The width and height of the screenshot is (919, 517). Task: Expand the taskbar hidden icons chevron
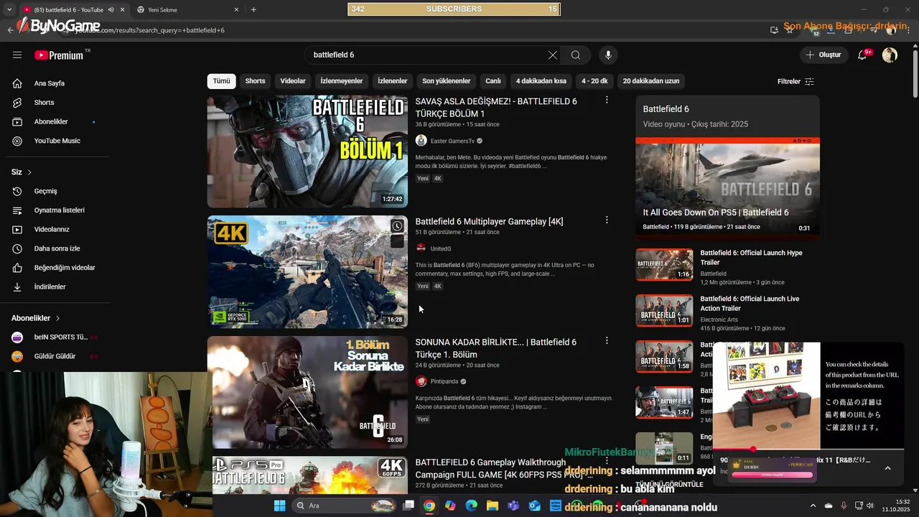point(813,506)
